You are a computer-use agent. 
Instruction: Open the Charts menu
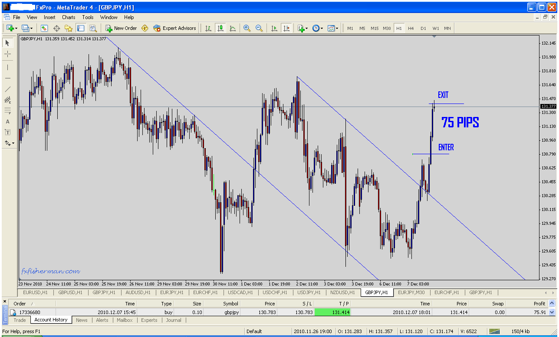[x=69, y=17]
